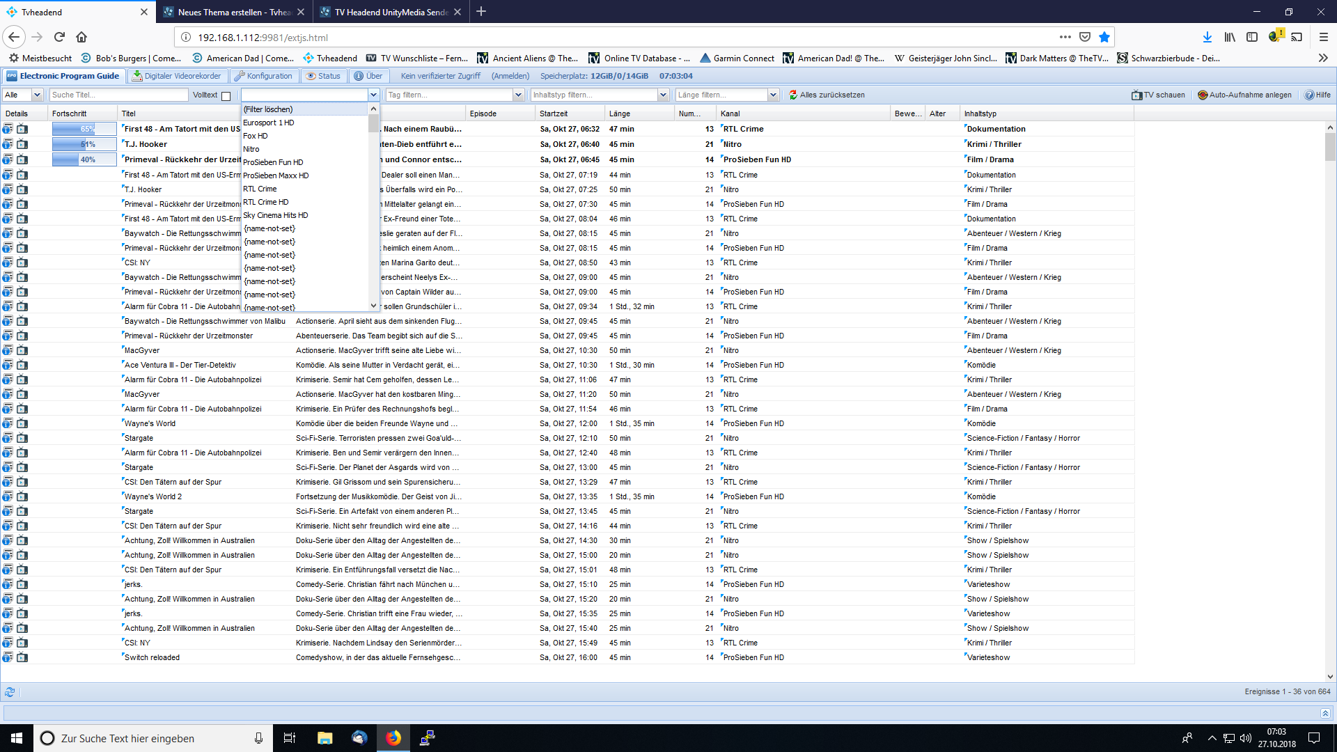Sort by Kanal column header
This screenshot has height=752, width=1337.
click(x=803, y=113)
